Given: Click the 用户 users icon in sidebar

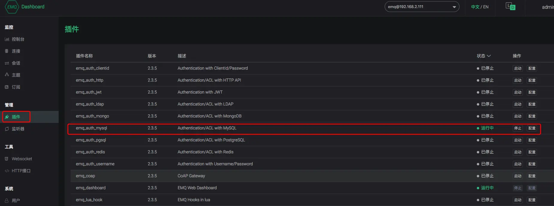Looking at the screenshot, I should click(x=7, y=201).
